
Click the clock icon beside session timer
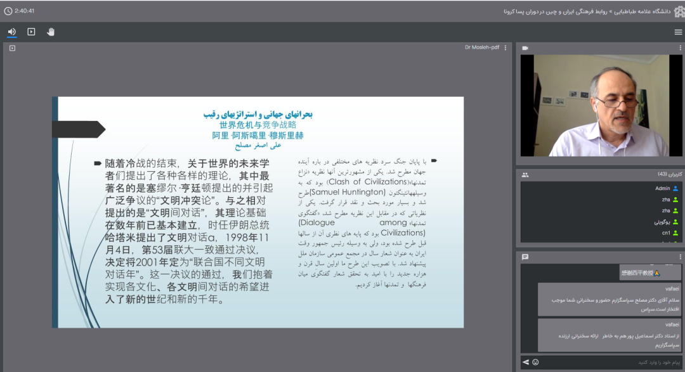coord(8,11)
